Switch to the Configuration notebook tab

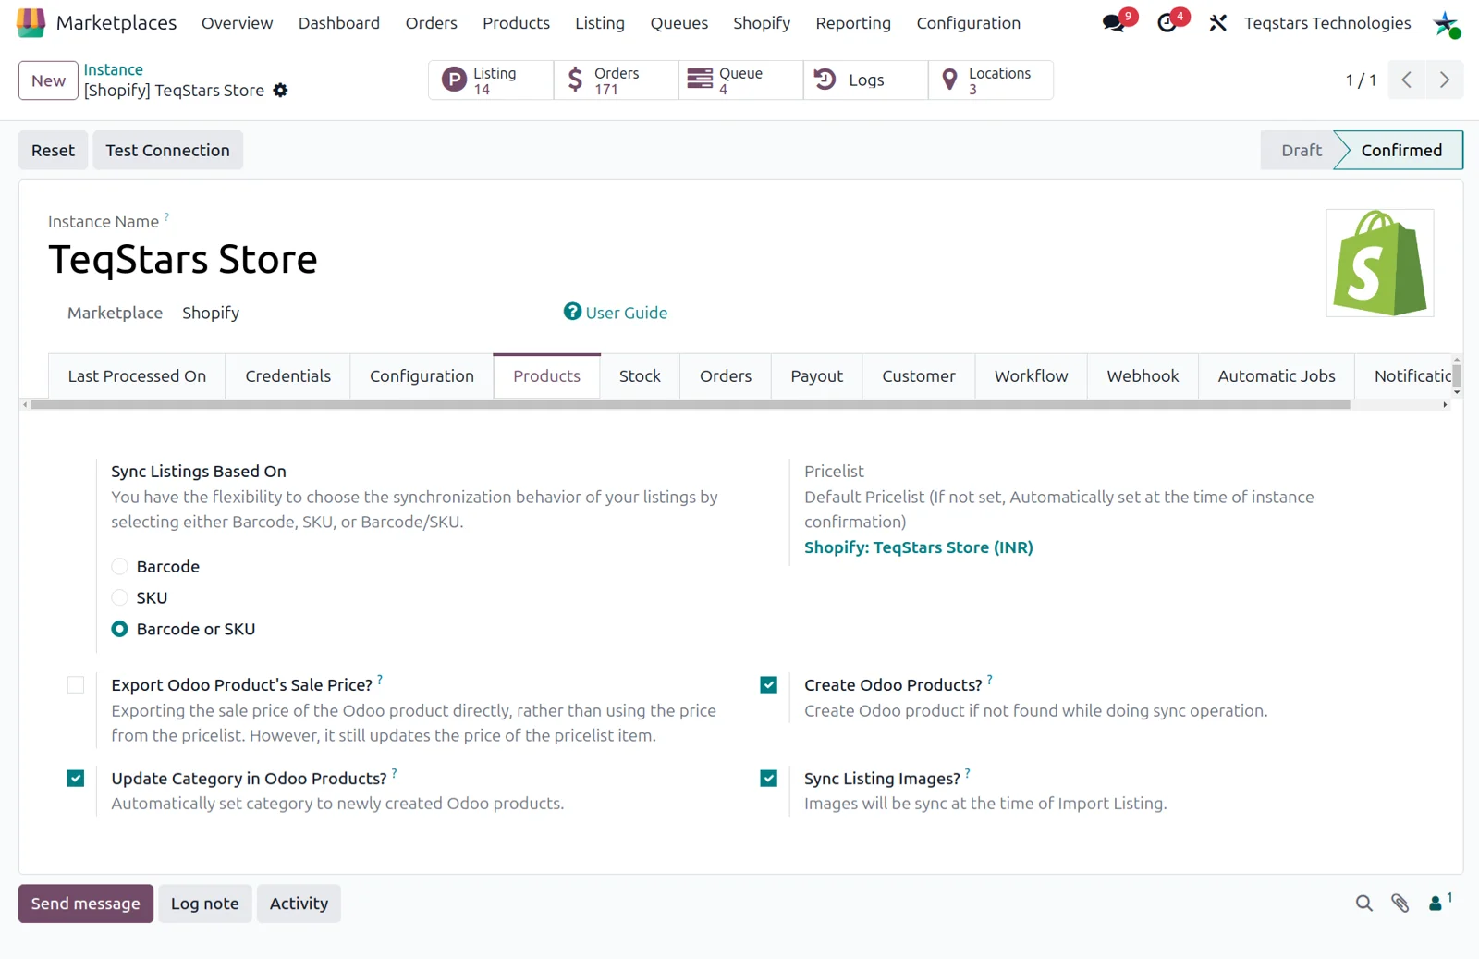[x=422, y=376]
